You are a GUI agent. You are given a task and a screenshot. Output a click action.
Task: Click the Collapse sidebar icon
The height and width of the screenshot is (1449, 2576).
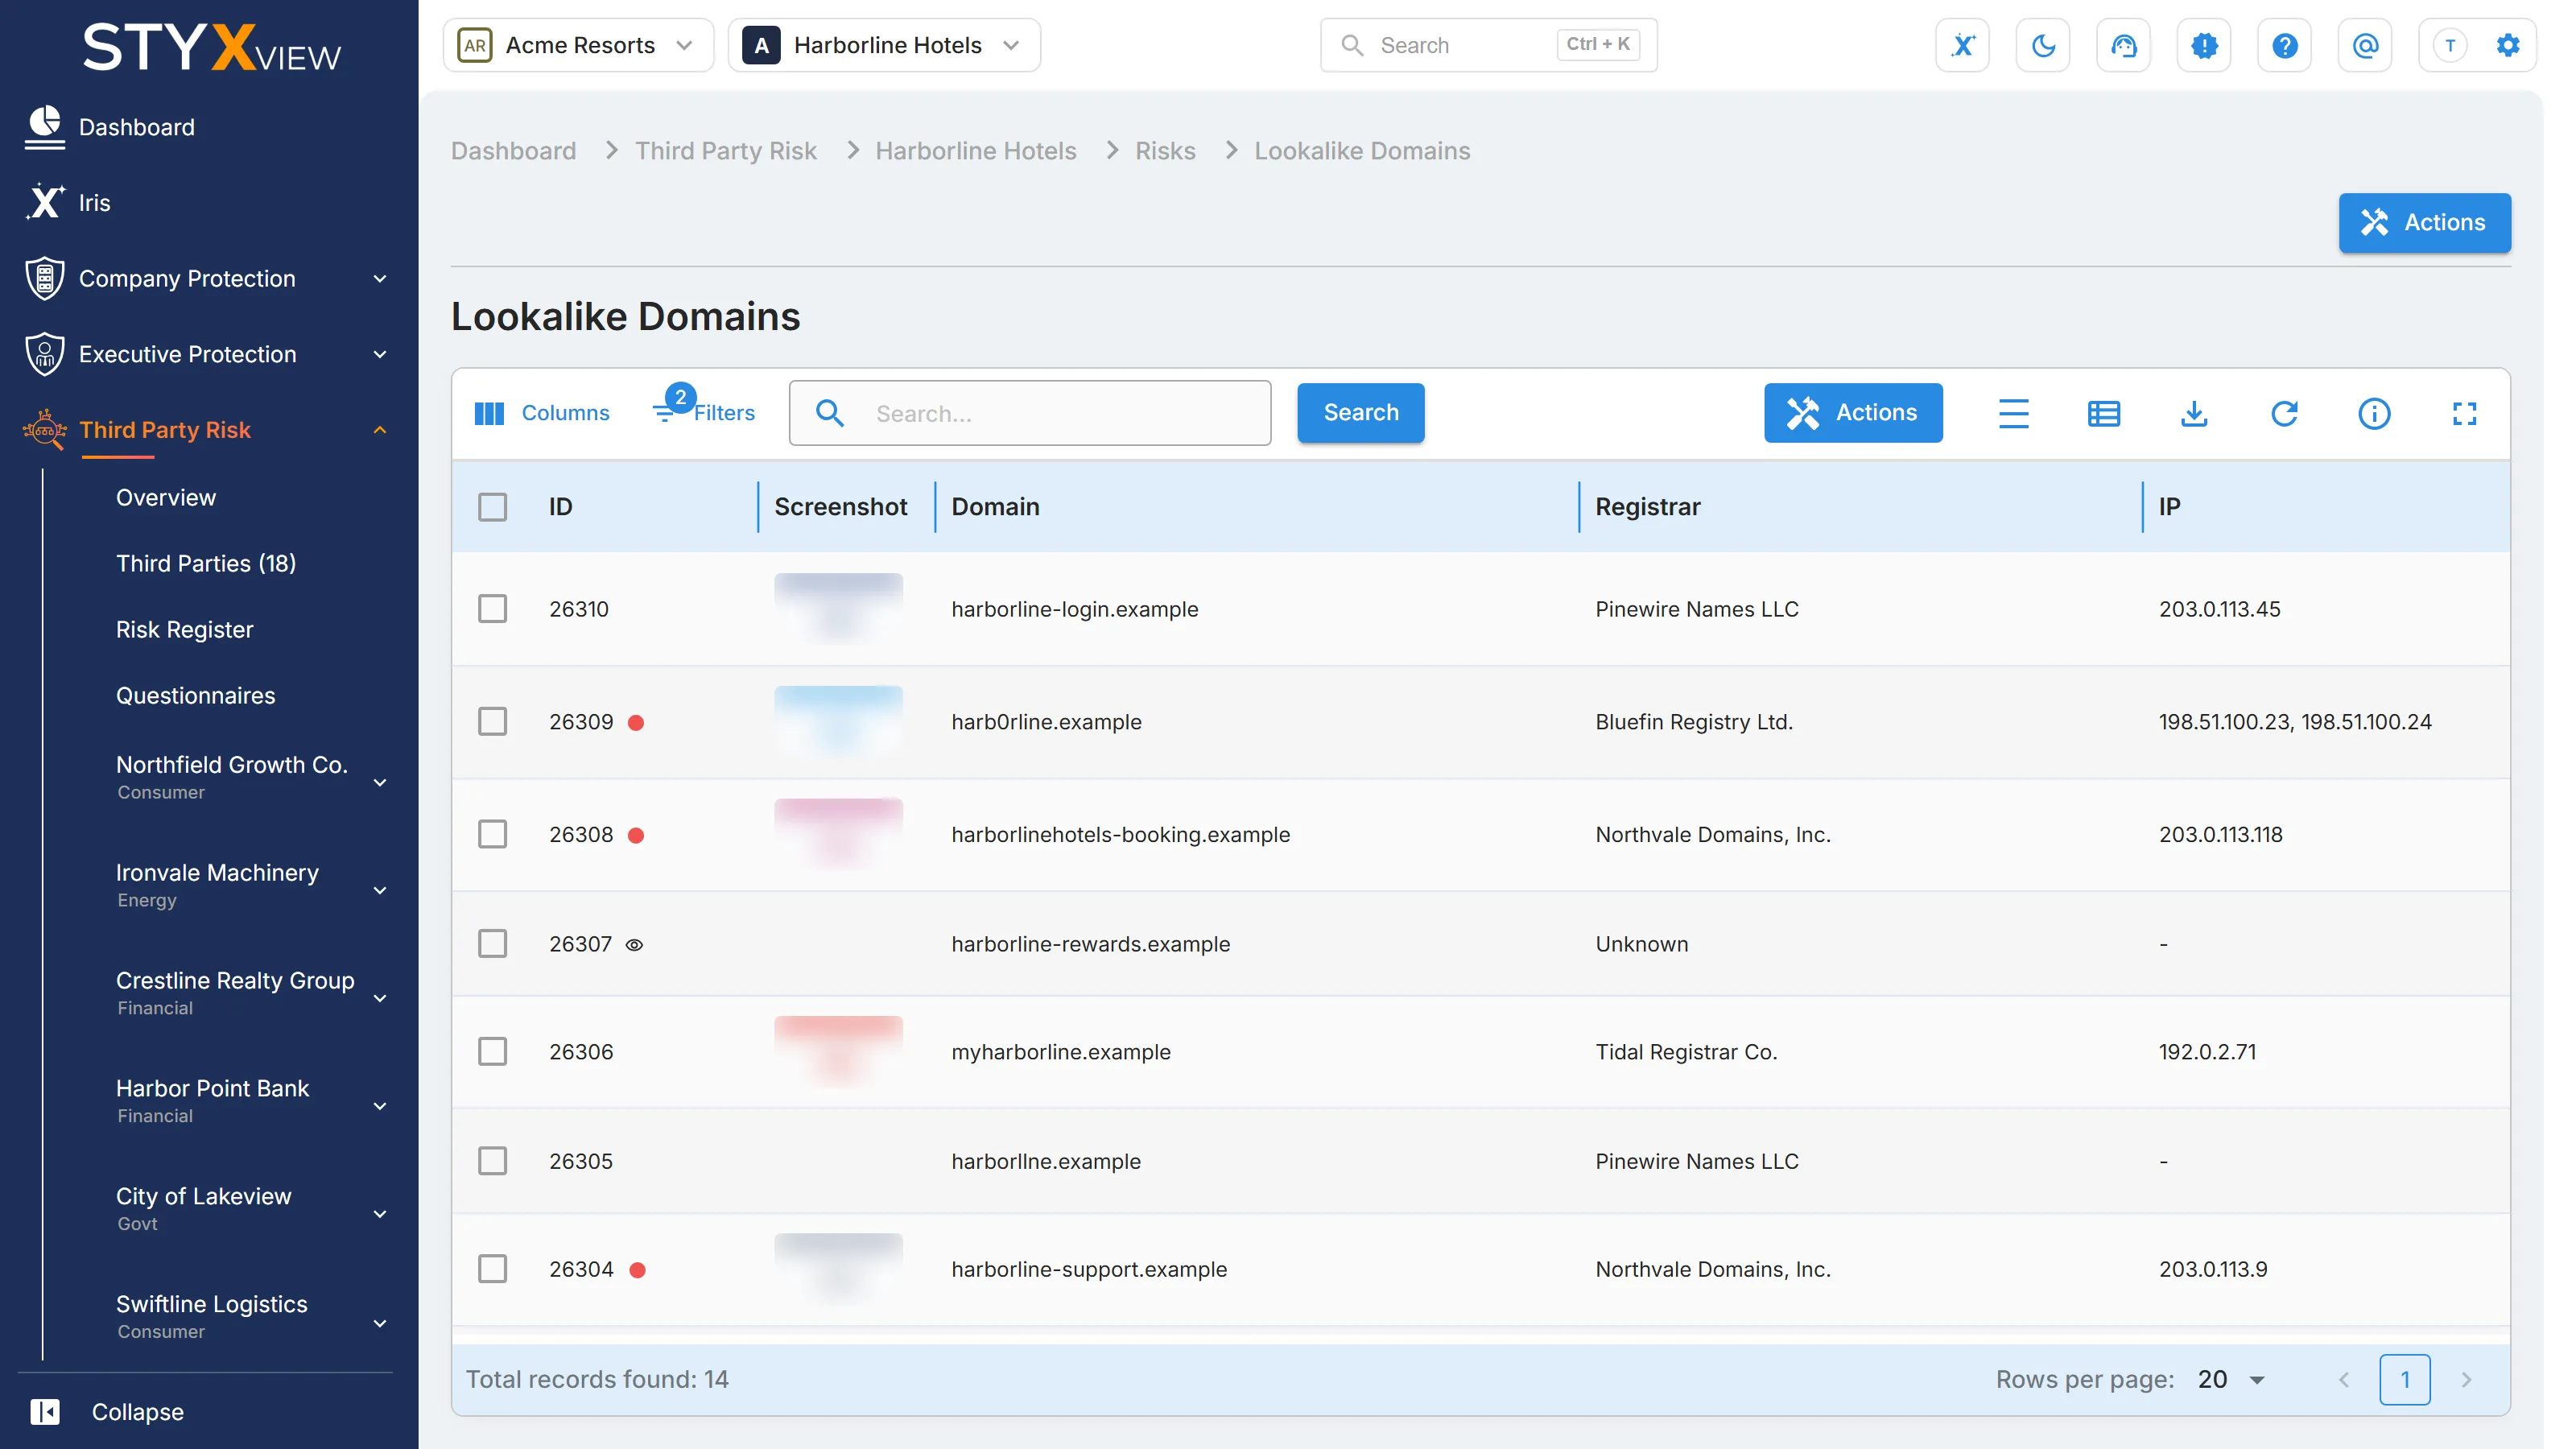[45, 1411]
